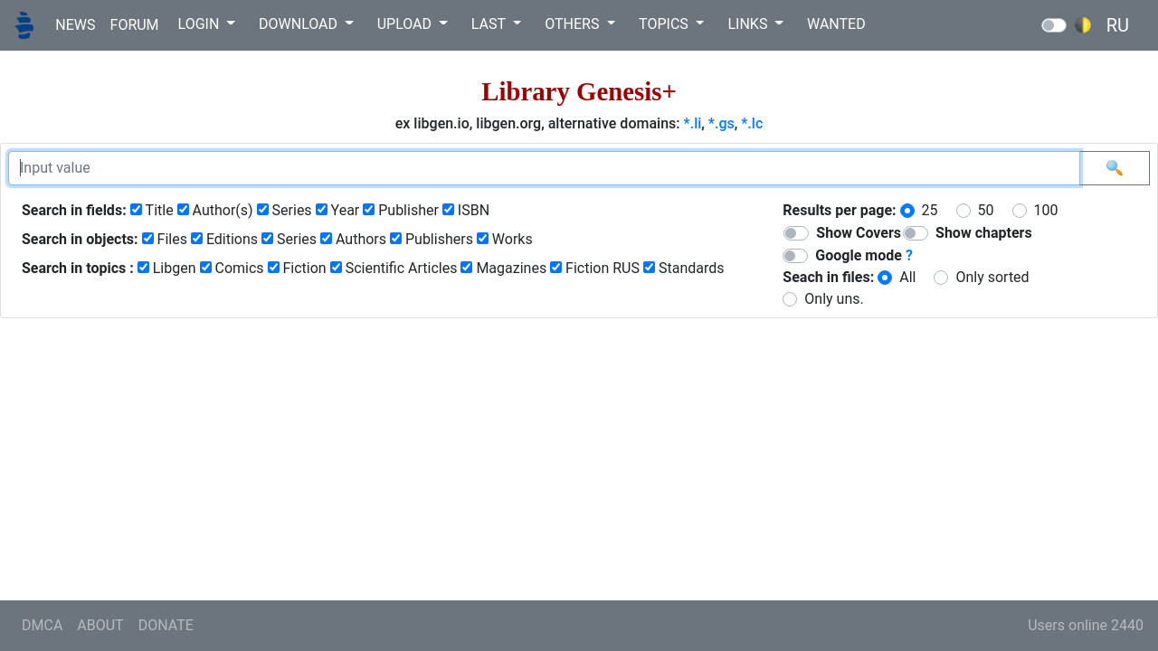Viewport: 1158px width, 651px height.
Task: Expand the DOWNLOAD dropdown menu
Action: pos(306,24)
